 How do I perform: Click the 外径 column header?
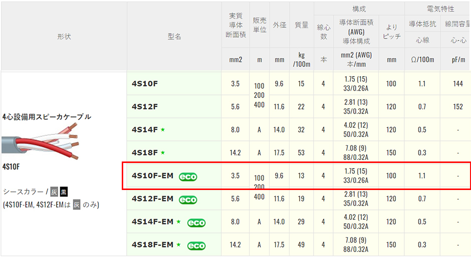click(280, 25)
